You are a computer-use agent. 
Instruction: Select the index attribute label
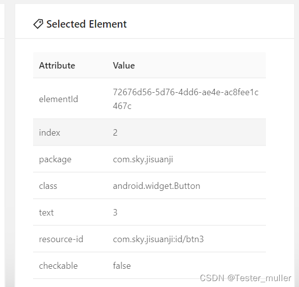[x=49, y=133]
